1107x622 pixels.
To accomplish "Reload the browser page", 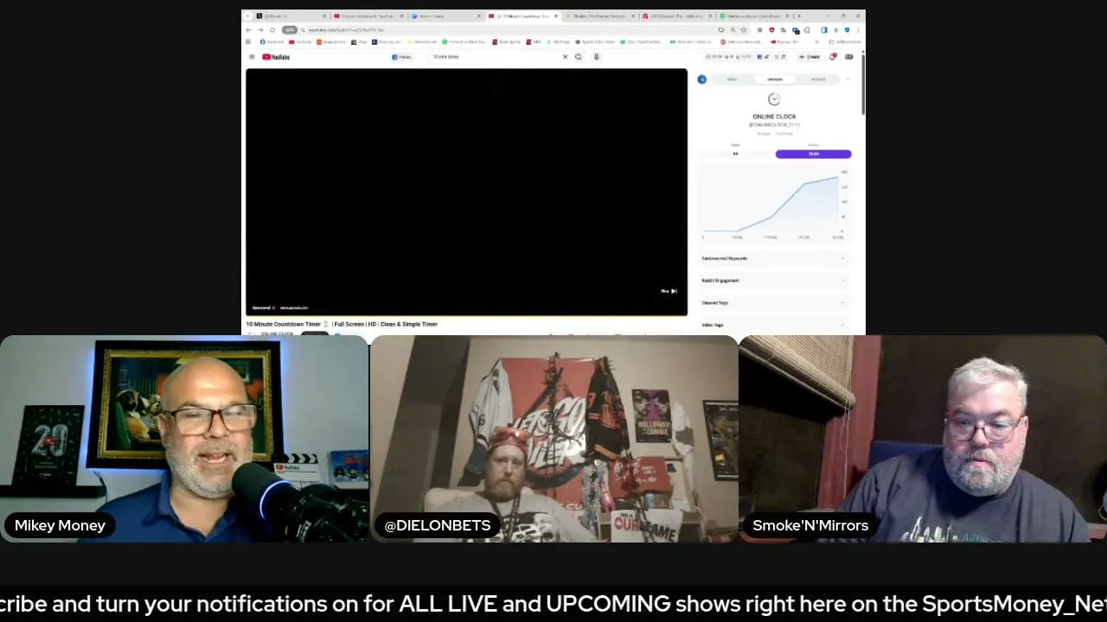I will tap(272, 30).
